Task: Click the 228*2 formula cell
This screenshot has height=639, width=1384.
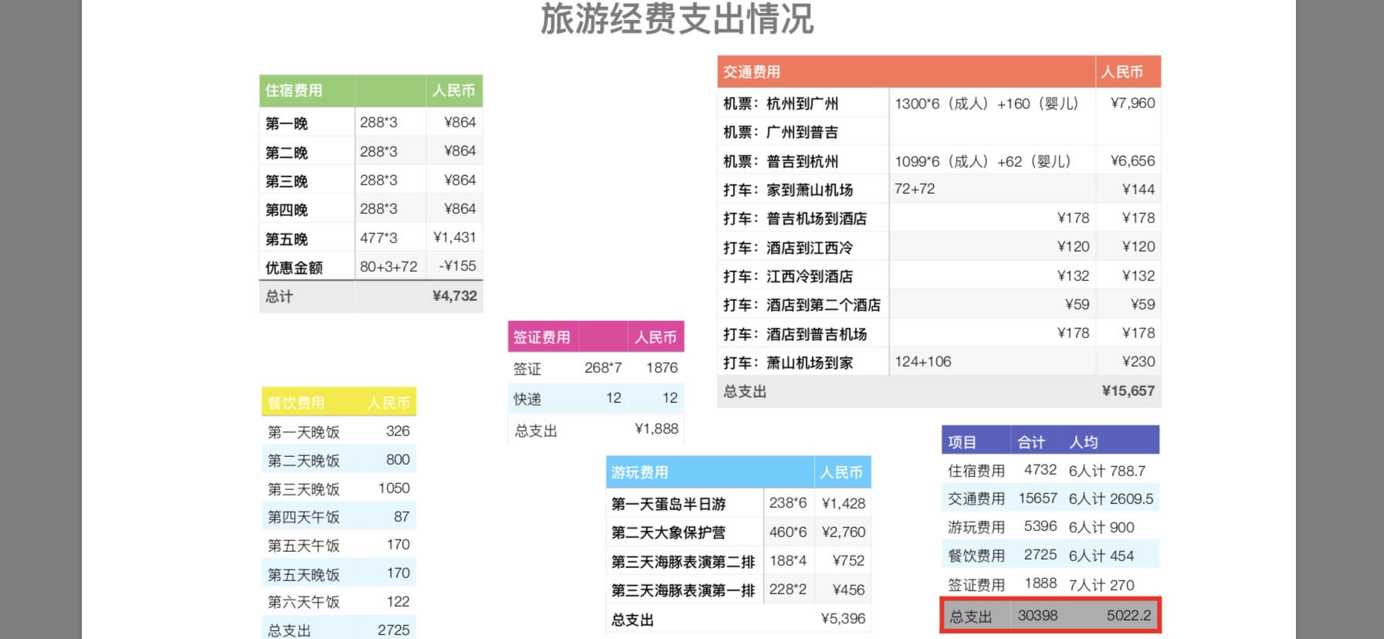Action: tap(788, 590)
